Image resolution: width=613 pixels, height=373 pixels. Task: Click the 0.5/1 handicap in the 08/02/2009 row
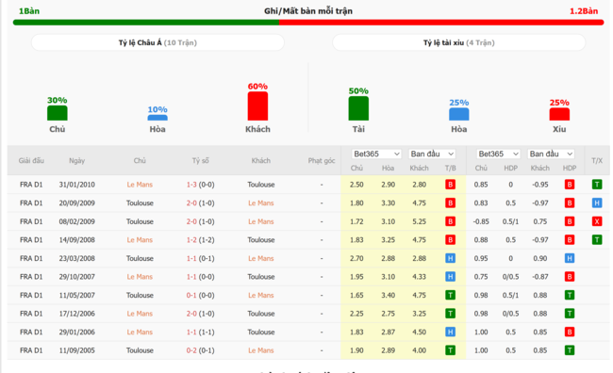tap(510, 221)
